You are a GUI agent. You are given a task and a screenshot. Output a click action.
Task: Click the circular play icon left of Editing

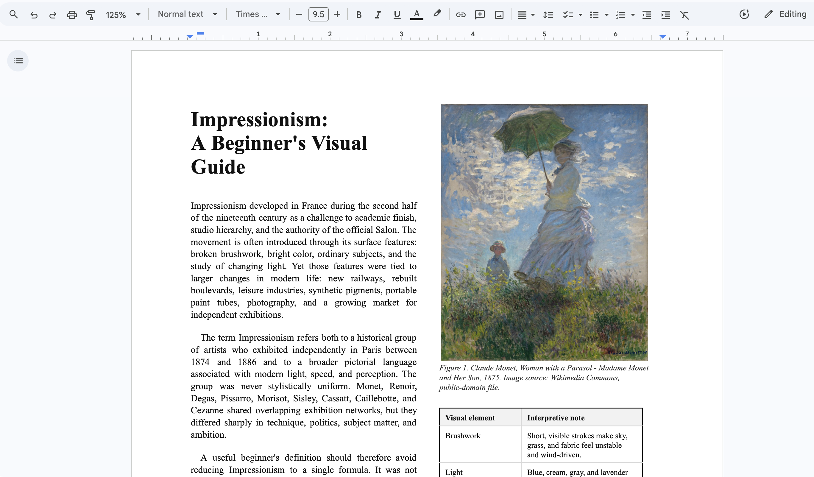pos(744,14)
